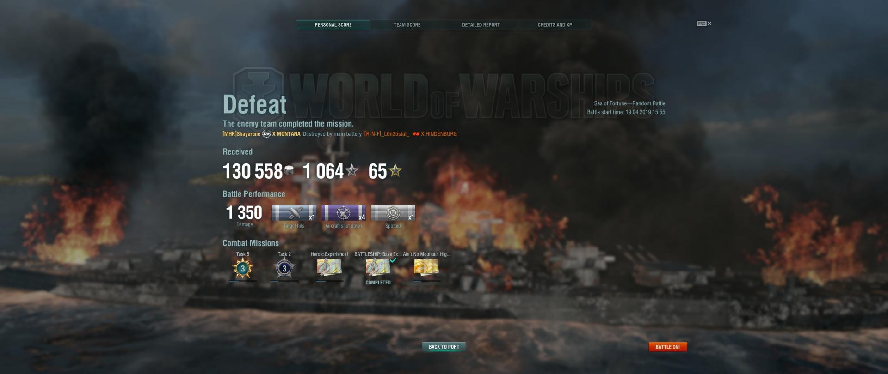Click player name [MHK]Shayarane
The width and height of the screenshot is (888, 374).
[x=241, y=134]
